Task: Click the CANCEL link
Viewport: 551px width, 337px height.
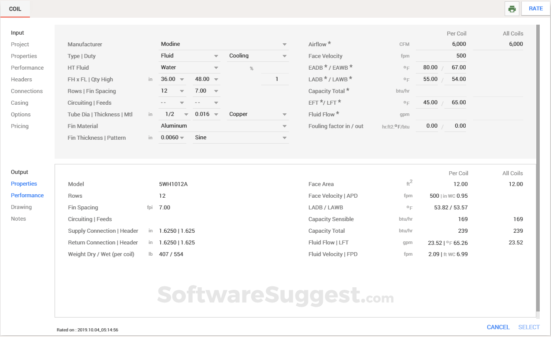Action: click(498, 327)
